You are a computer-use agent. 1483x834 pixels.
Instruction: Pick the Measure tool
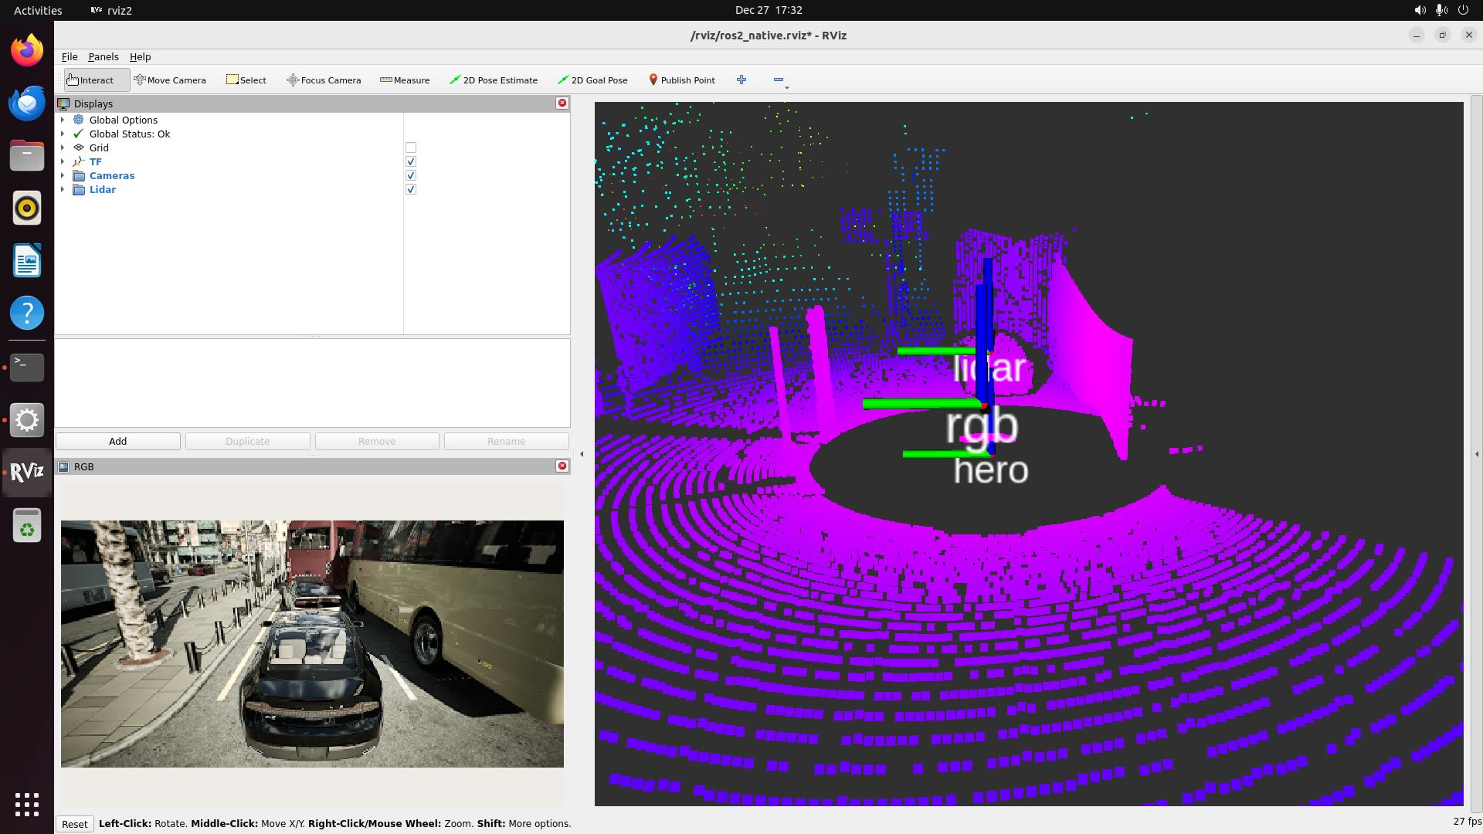click(405, 80)
